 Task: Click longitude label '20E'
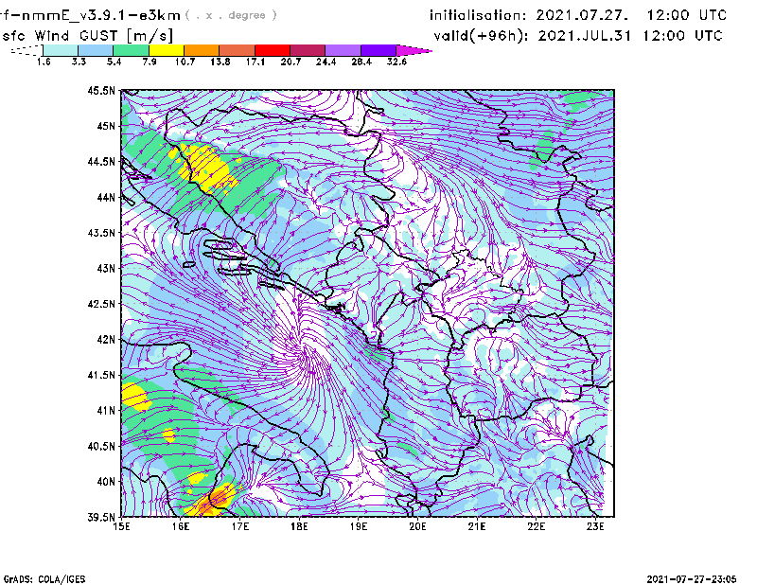(417, 526)
